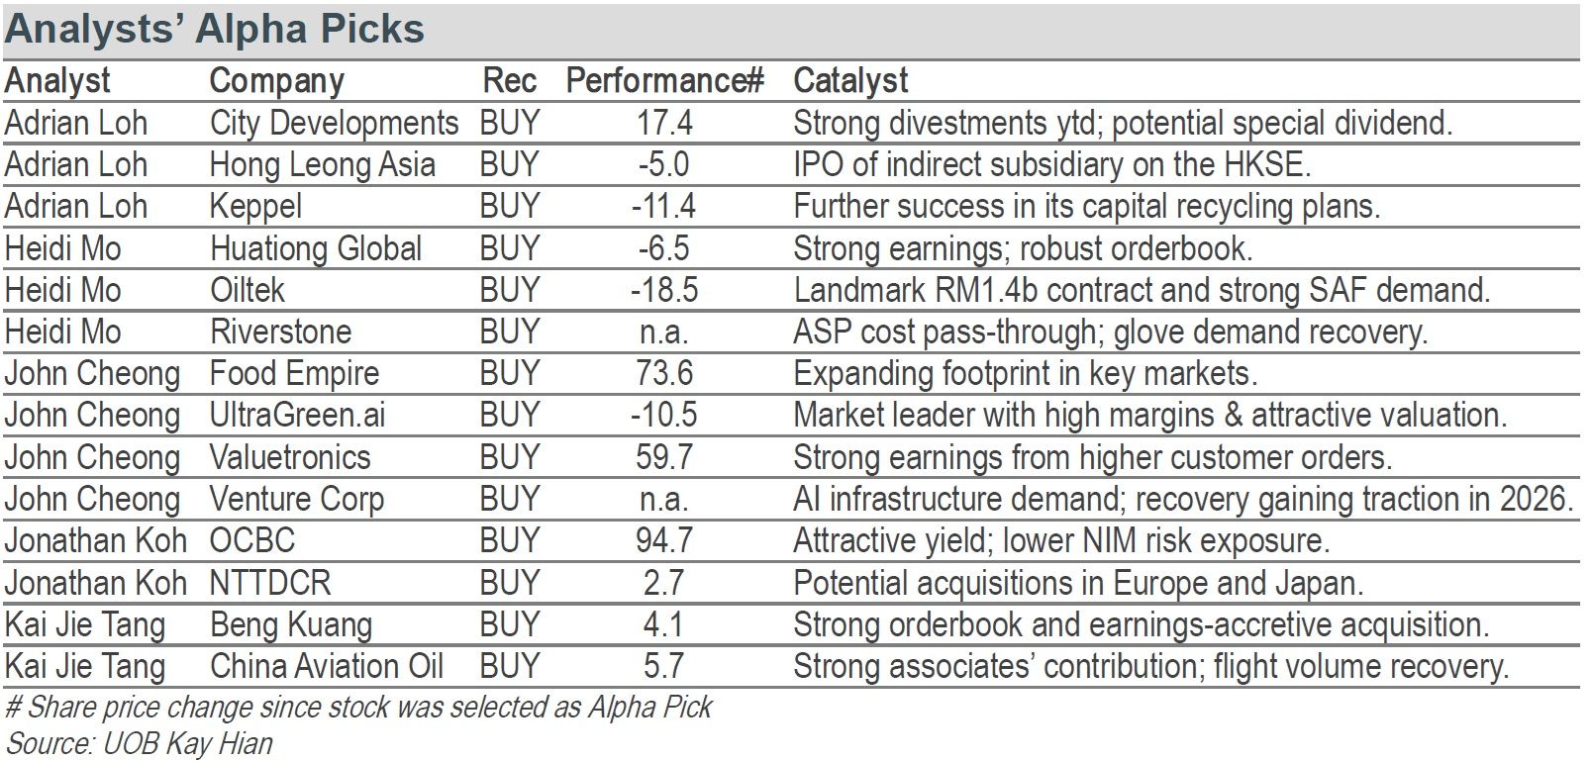The width and height of the screenshot is (1590, 762).
Task: Click the Analysts' Alpha Picks title
Action: coord(214,29)
